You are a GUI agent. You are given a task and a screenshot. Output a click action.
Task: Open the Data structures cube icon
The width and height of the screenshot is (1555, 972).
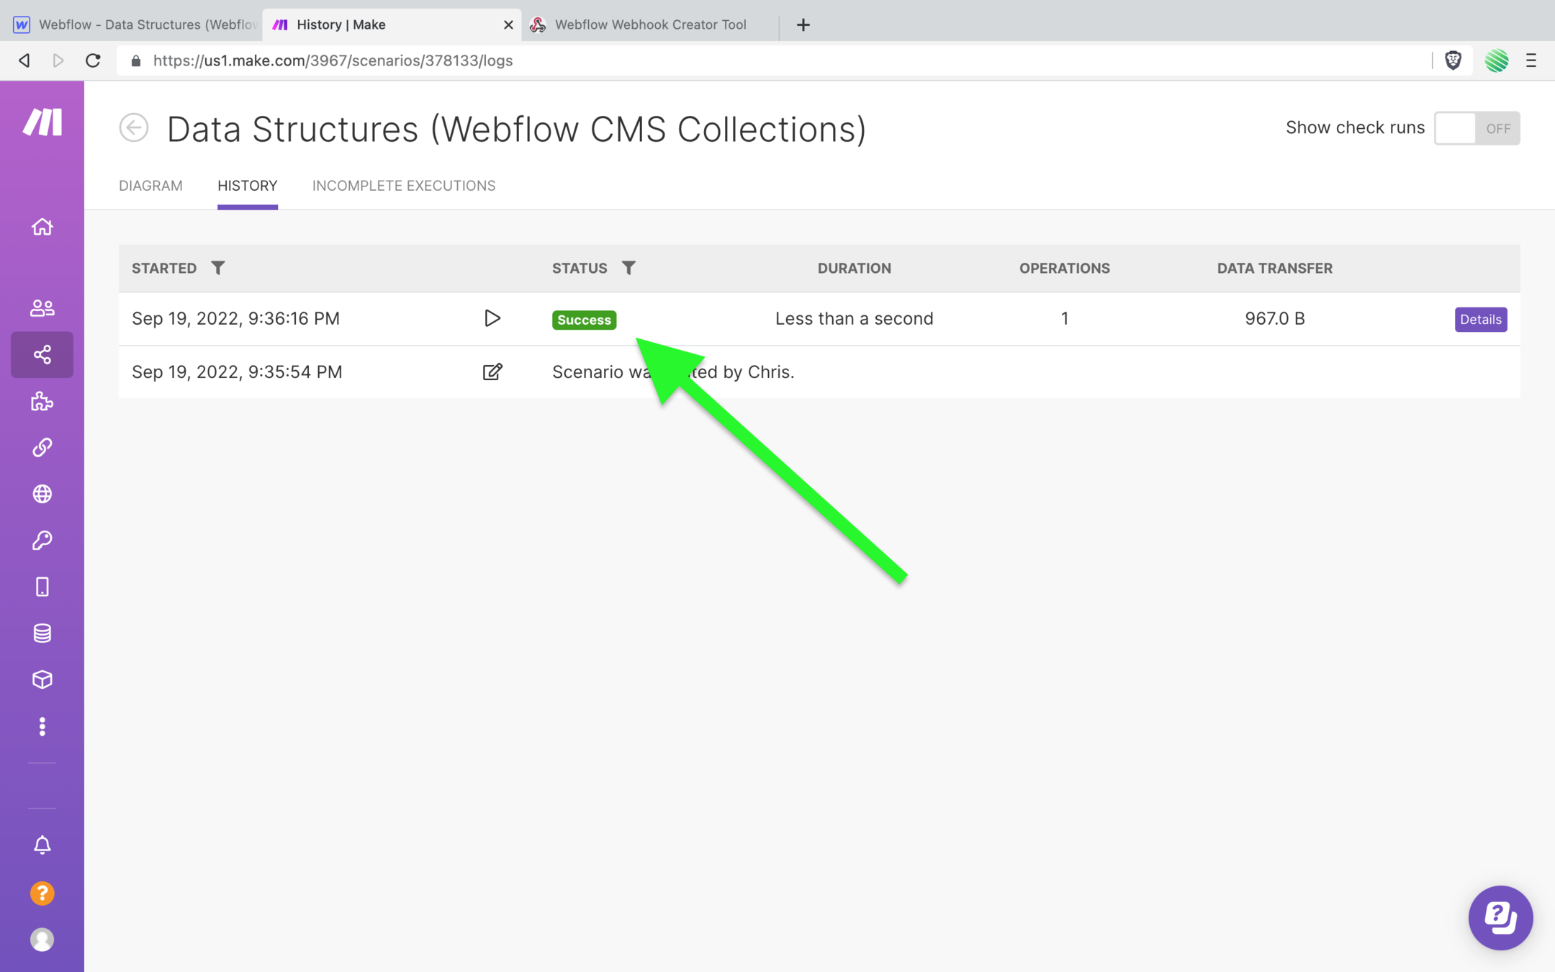click(x=42, y=680)
